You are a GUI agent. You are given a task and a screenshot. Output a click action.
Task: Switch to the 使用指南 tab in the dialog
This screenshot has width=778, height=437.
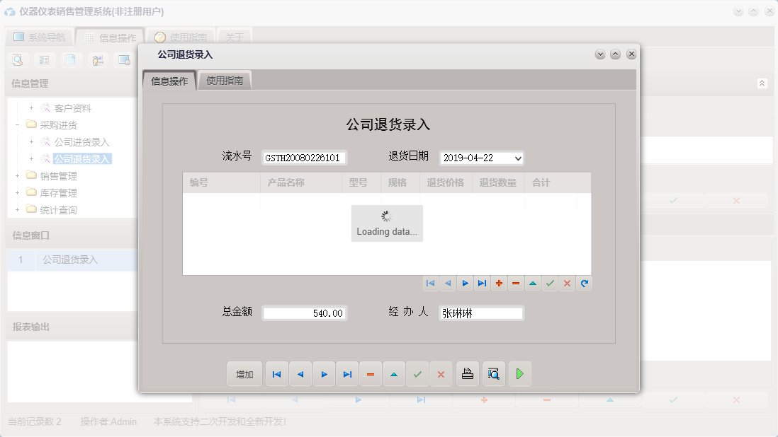[x=225, y=80]
